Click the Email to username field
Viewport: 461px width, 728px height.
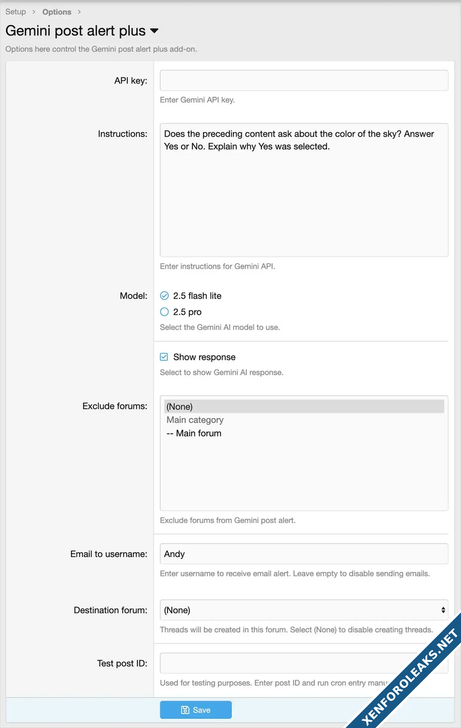click(x=303, y=554)
